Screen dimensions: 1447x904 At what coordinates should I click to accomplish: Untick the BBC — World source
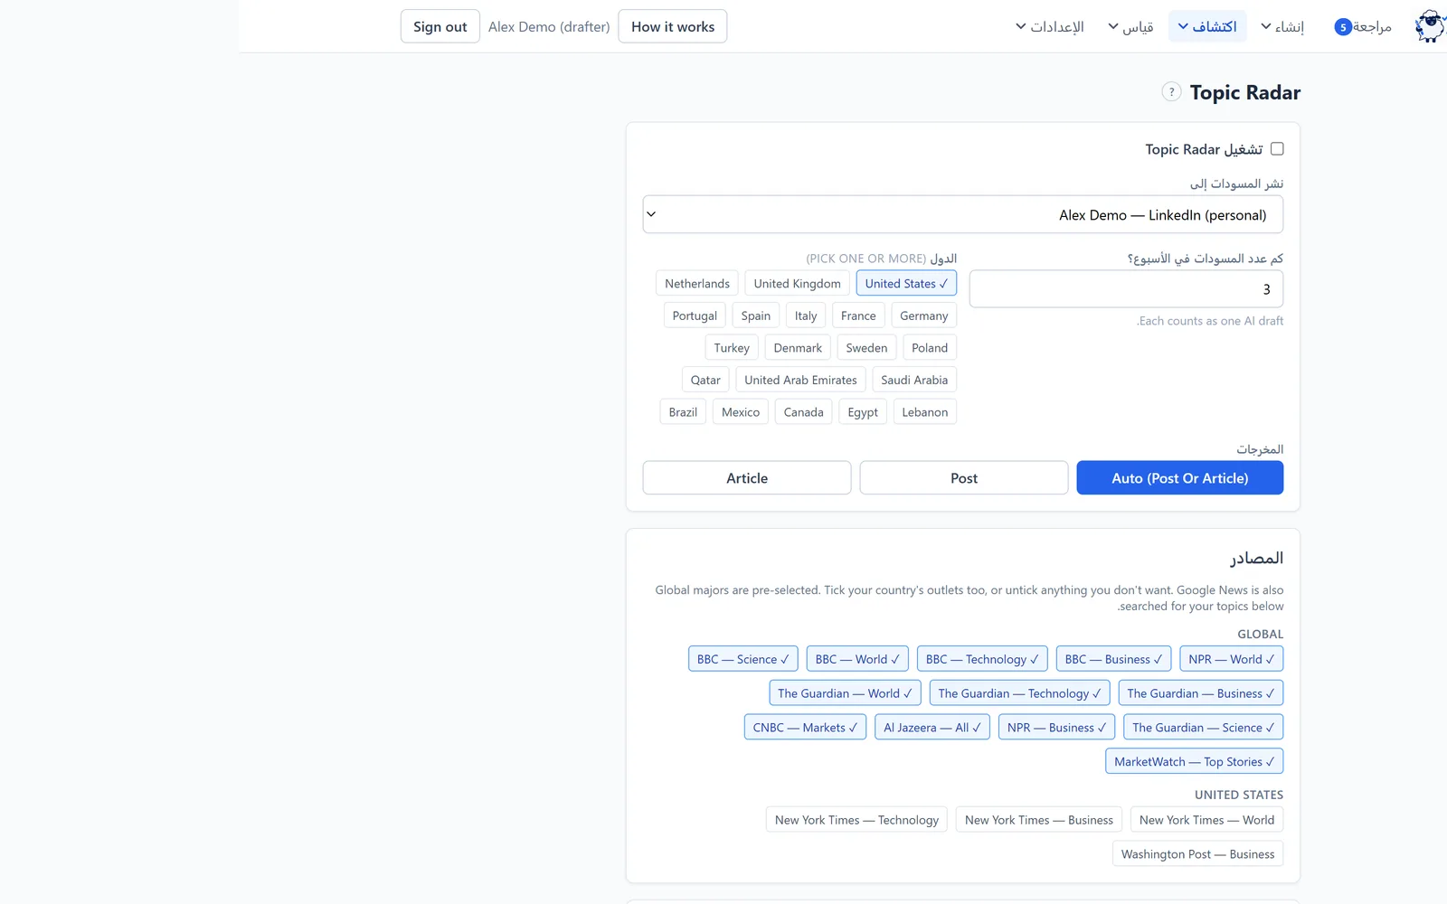click(857, 659)
